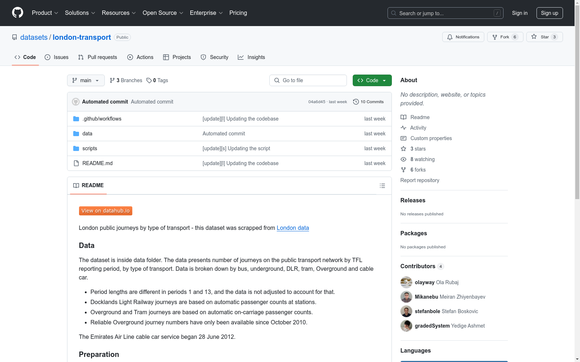Click the history clock icon by Commits
The height and width of the screenshot is (362, 580).
356,102
